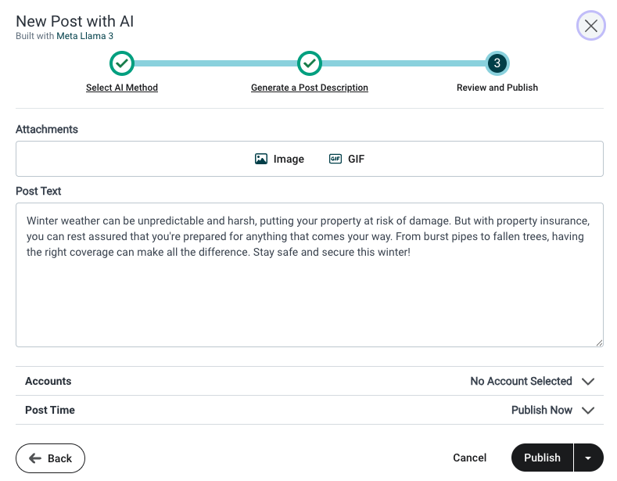Open the No Account Selected dropdown text
The image size is (617, 481).
(521, 382)
